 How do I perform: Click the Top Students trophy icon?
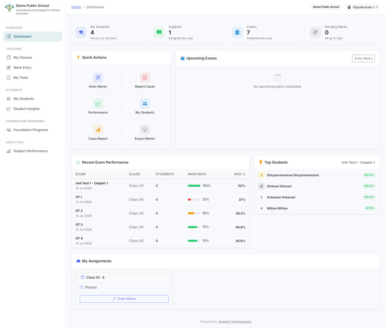pos(261,162)
